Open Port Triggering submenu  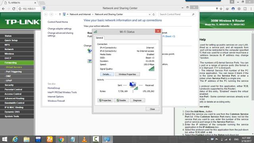click(17, 71)
